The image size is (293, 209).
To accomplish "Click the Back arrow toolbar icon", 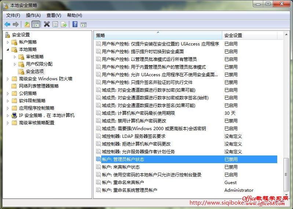I will point(7,24).
